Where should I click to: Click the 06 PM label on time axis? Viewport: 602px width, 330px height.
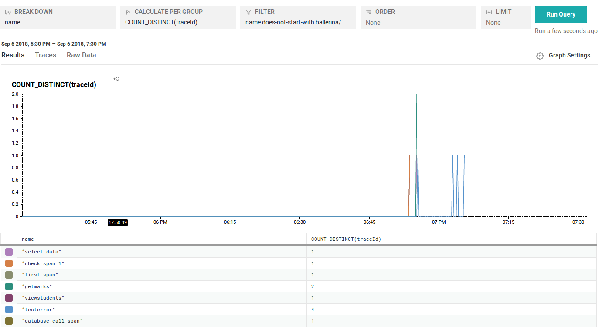(160, 222)
